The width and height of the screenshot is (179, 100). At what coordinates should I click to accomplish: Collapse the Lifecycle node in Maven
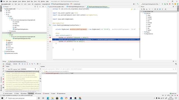coord(143,13)
